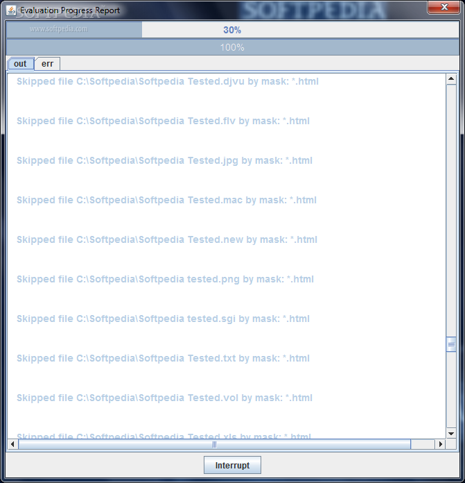
Task: Select the line about Softpedia tested.sgi
Action: coord(163,319)
